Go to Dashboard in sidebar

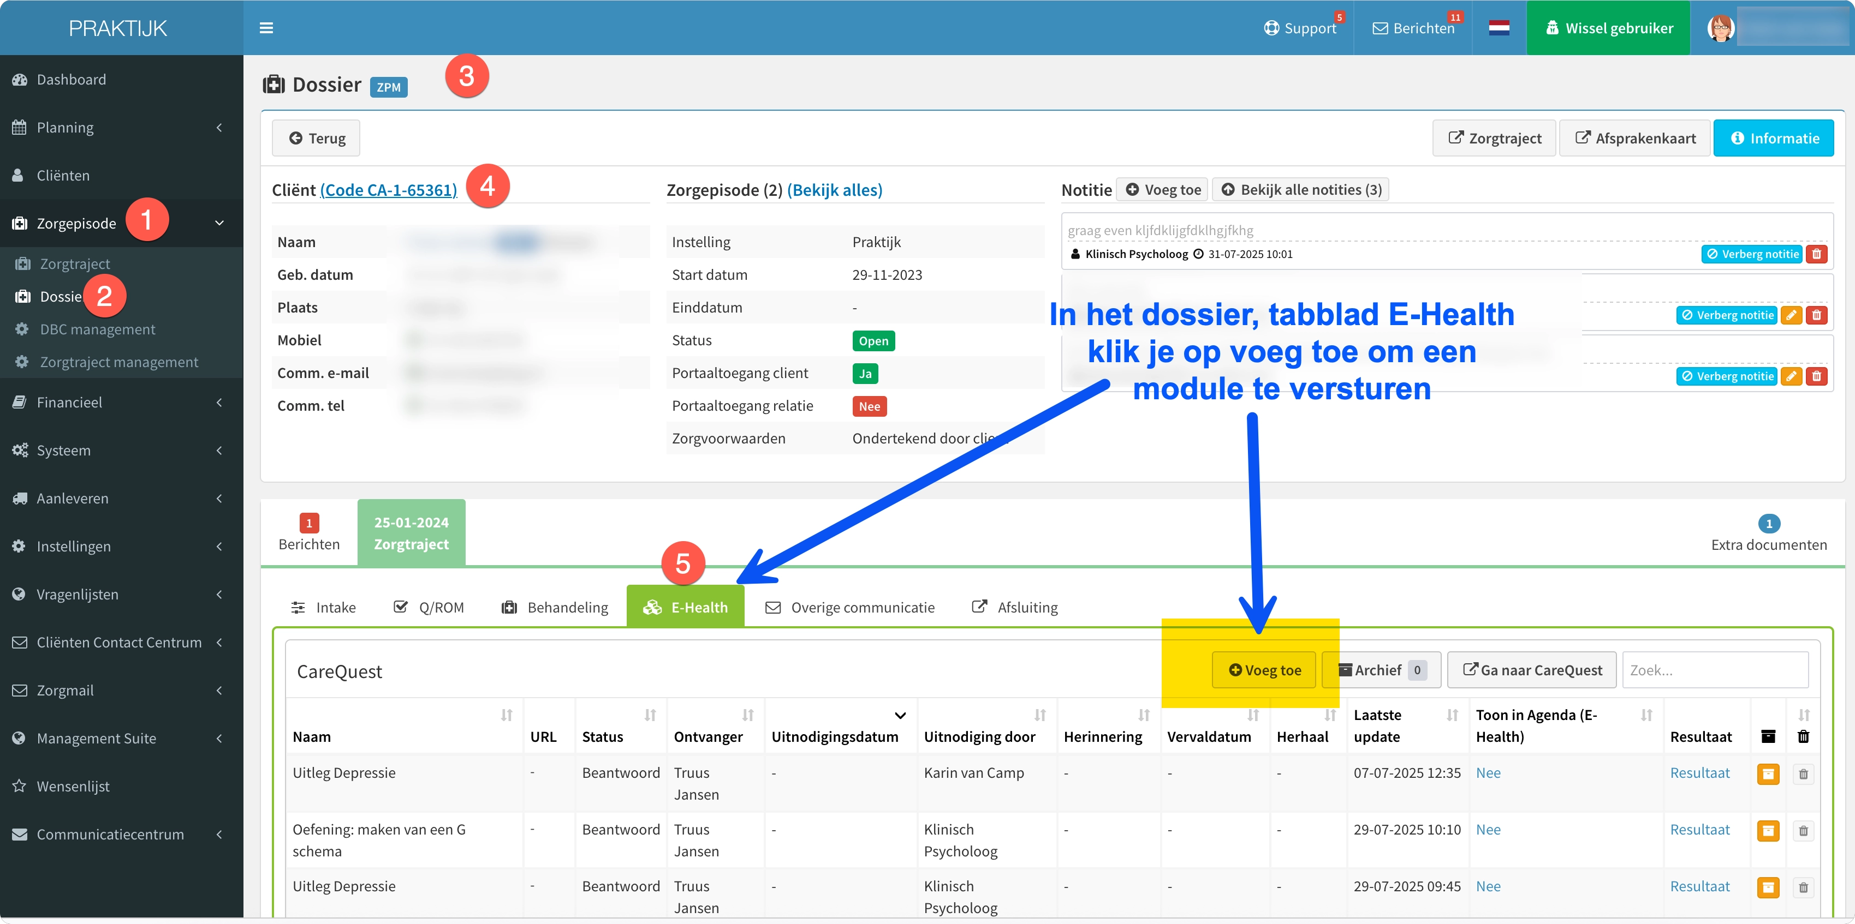pos(122,79)
